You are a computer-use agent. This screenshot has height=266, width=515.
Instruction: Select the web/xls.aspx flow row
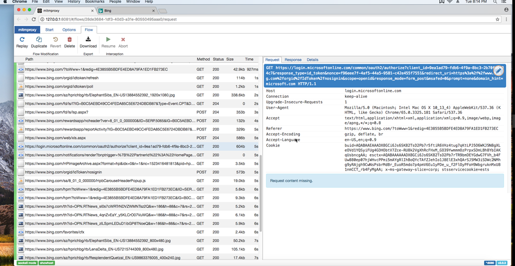138,138
